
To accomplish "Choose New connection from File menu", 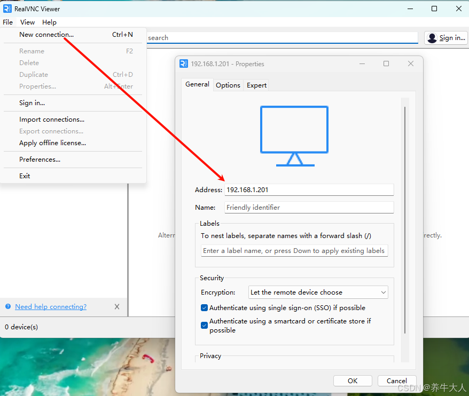I will click(x=73, y=35).
